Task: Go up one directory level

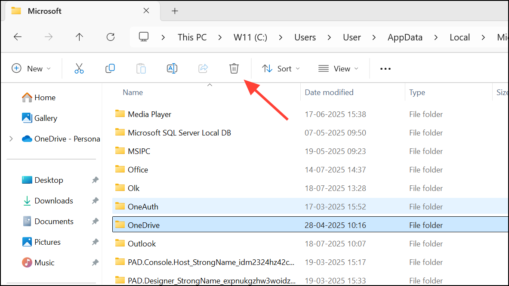Action: coord(79,37)
